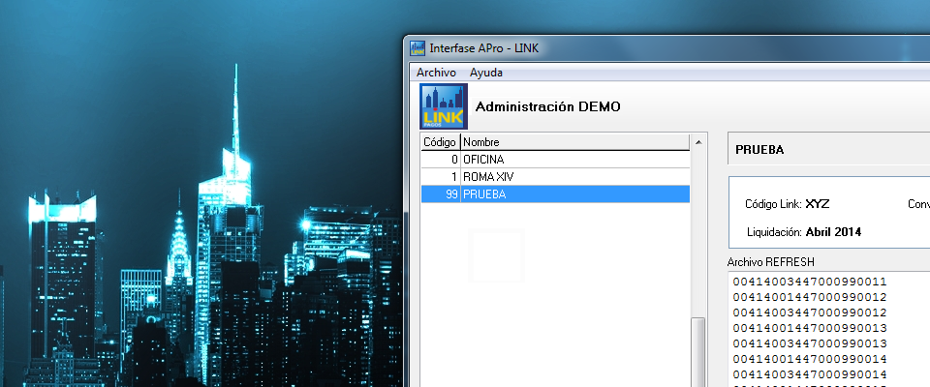Click the empty area below the PRUEBA row
Screen dimensions: 930x387
[554, 290]
